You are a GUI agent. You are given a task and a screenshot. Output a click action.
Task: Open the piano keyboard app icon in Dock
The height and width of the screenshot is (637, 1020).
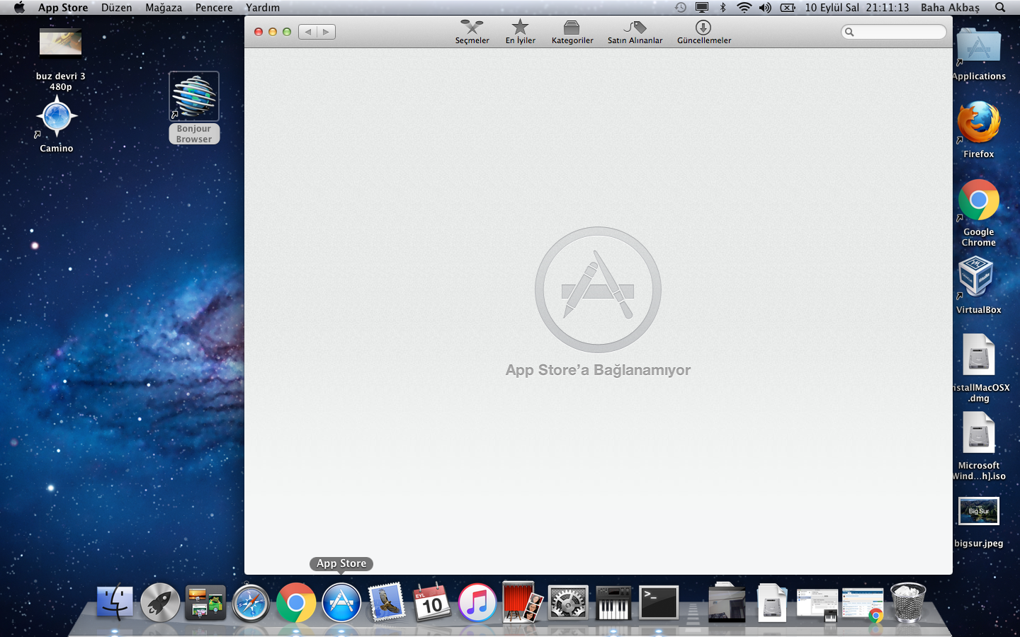[613, 603]
